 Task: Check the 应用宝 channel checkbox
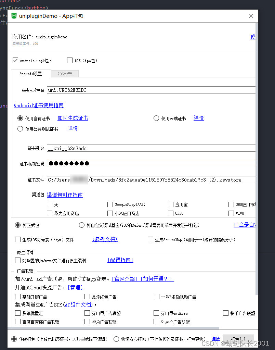(171, 204)
